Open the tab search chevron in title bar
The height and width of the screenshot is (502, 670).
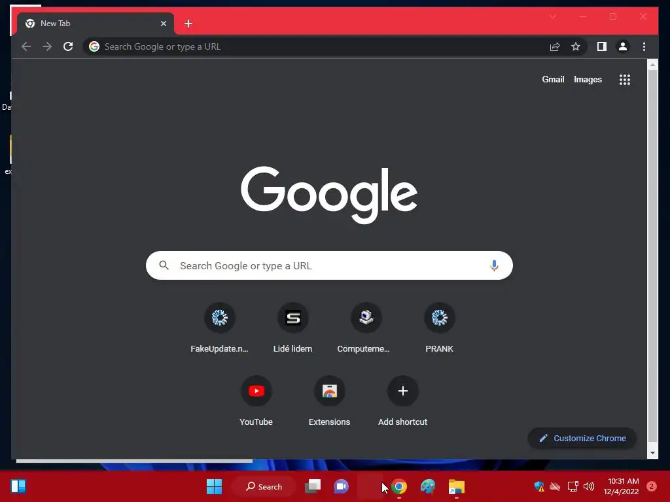coord(553,16)
